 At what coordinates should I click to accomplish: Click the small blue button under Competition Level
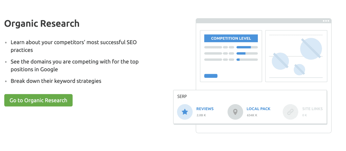[211, 76]
